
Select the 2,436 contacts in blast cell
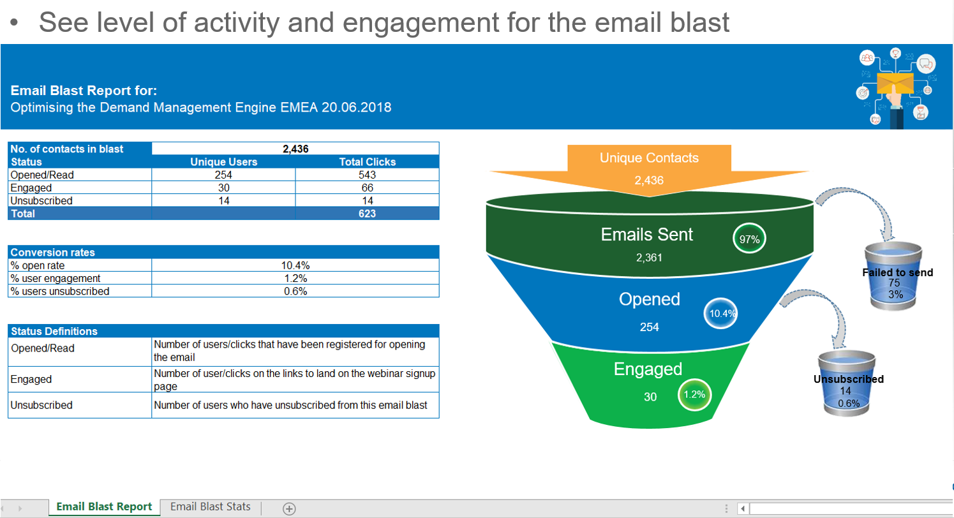click(295, 149)
